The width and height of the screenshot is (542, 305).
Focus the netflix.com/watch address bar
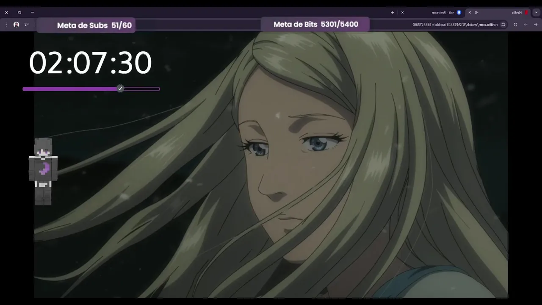coord(455,25)
